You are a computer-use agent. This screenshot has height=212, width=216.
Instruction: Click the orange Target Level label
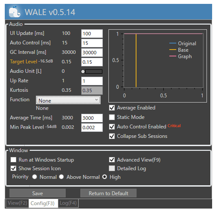point(23,62)
